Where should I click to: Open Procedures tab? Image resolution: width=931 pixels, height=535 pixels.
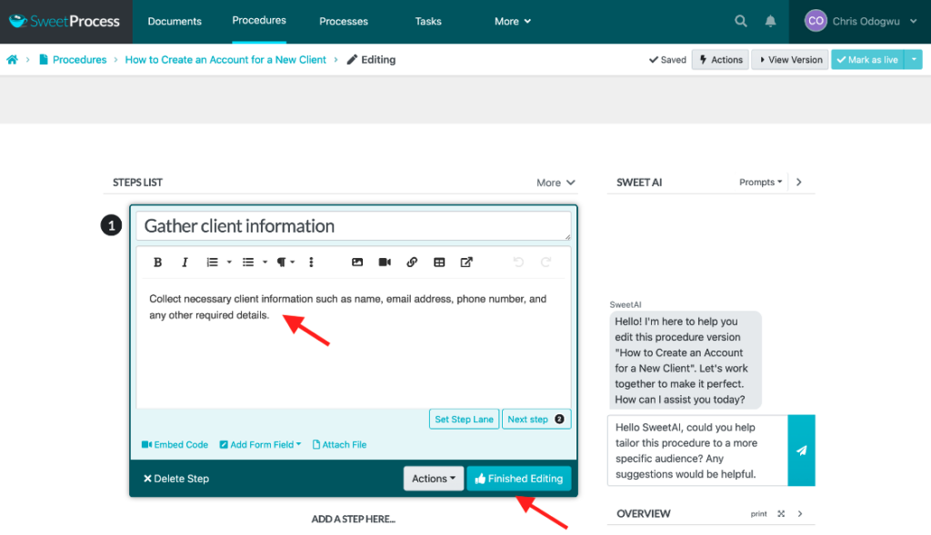point(259,20)
